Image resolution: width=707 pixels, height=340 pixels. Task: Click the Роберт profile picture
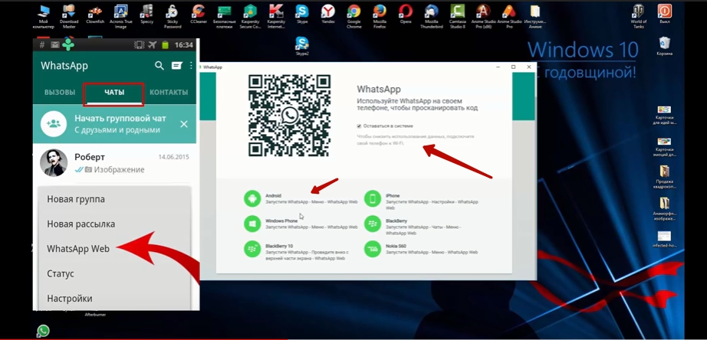54,163
